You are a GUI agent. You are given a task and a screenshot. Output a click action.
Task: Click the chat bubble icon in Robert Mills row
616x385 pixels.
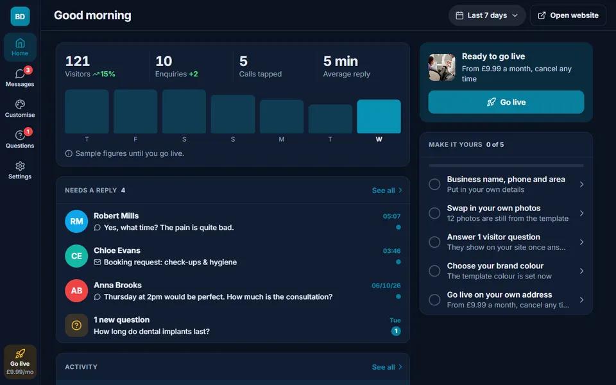[x=98, y=227]
